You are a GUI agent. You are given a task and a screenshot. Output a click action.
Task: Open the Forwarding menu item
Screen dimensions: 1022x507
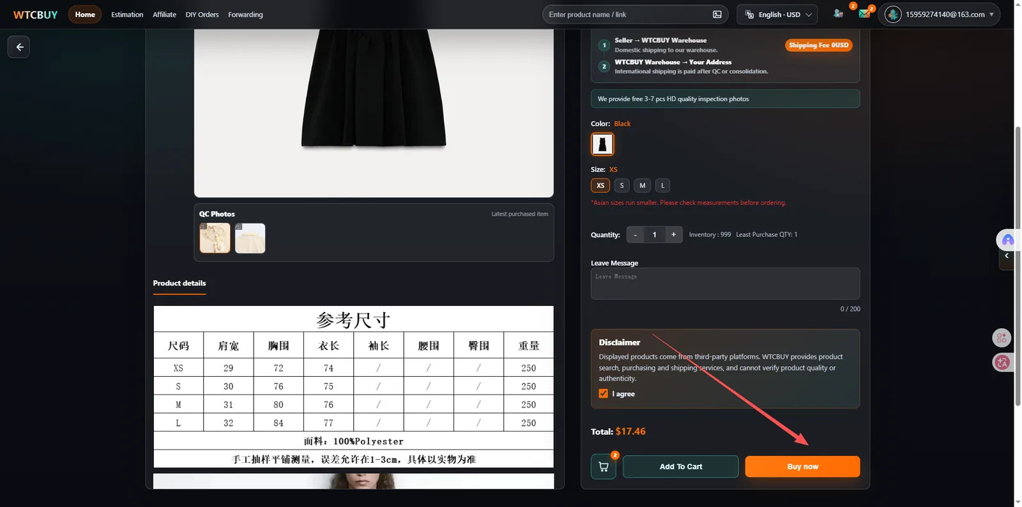[245, 15]
